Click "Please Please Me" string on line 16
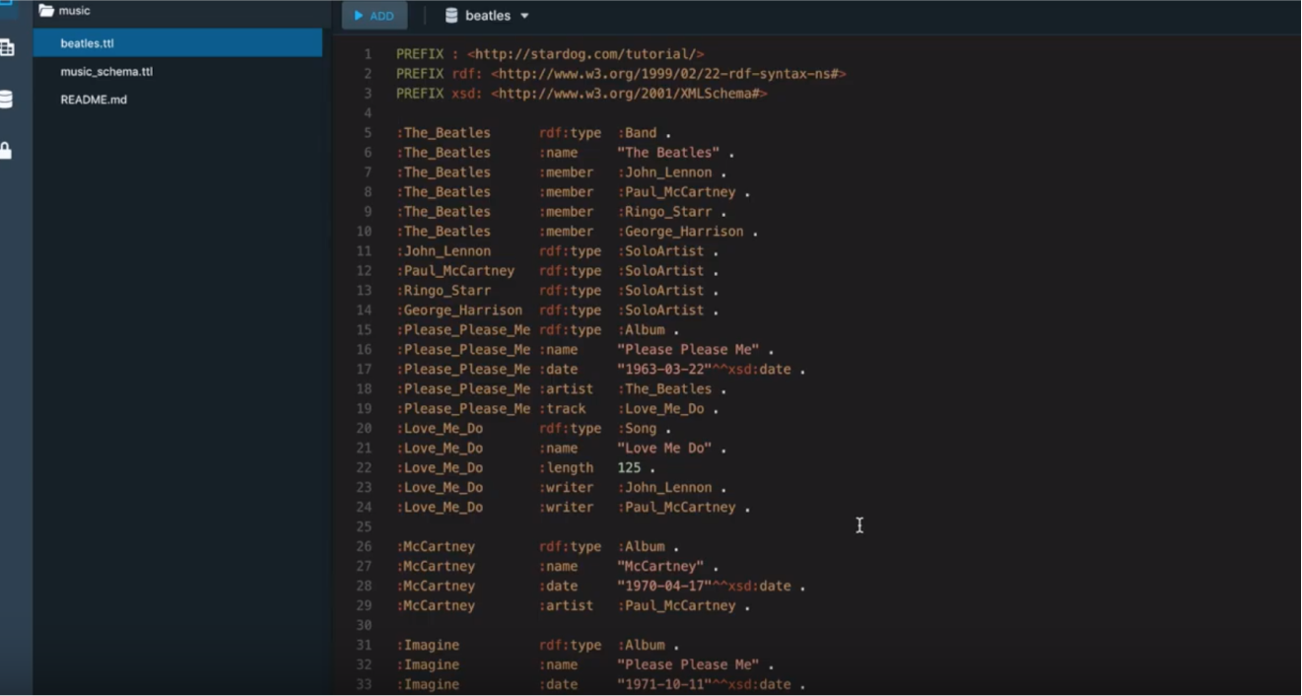The width and height of the screenshot is (1302, 696). point(688,350)
